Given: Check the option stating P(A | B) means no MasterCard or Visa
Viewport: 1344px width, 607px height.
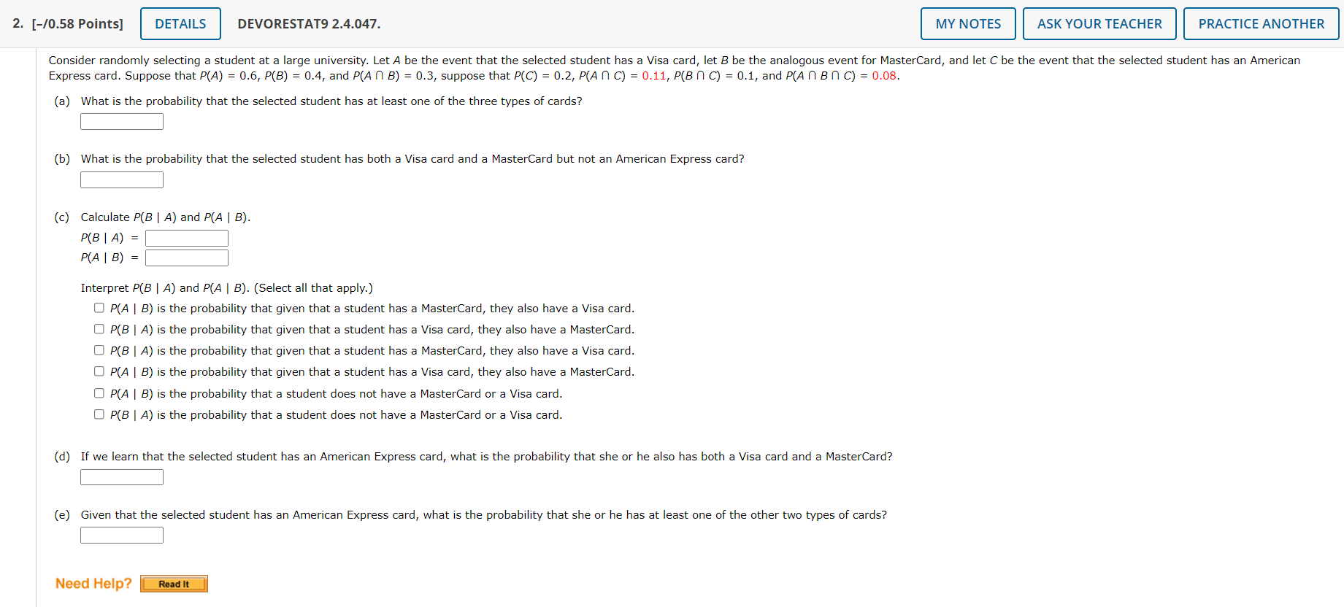Looking at the screenshot, I should pyautogui.click(x=99, y=393).
